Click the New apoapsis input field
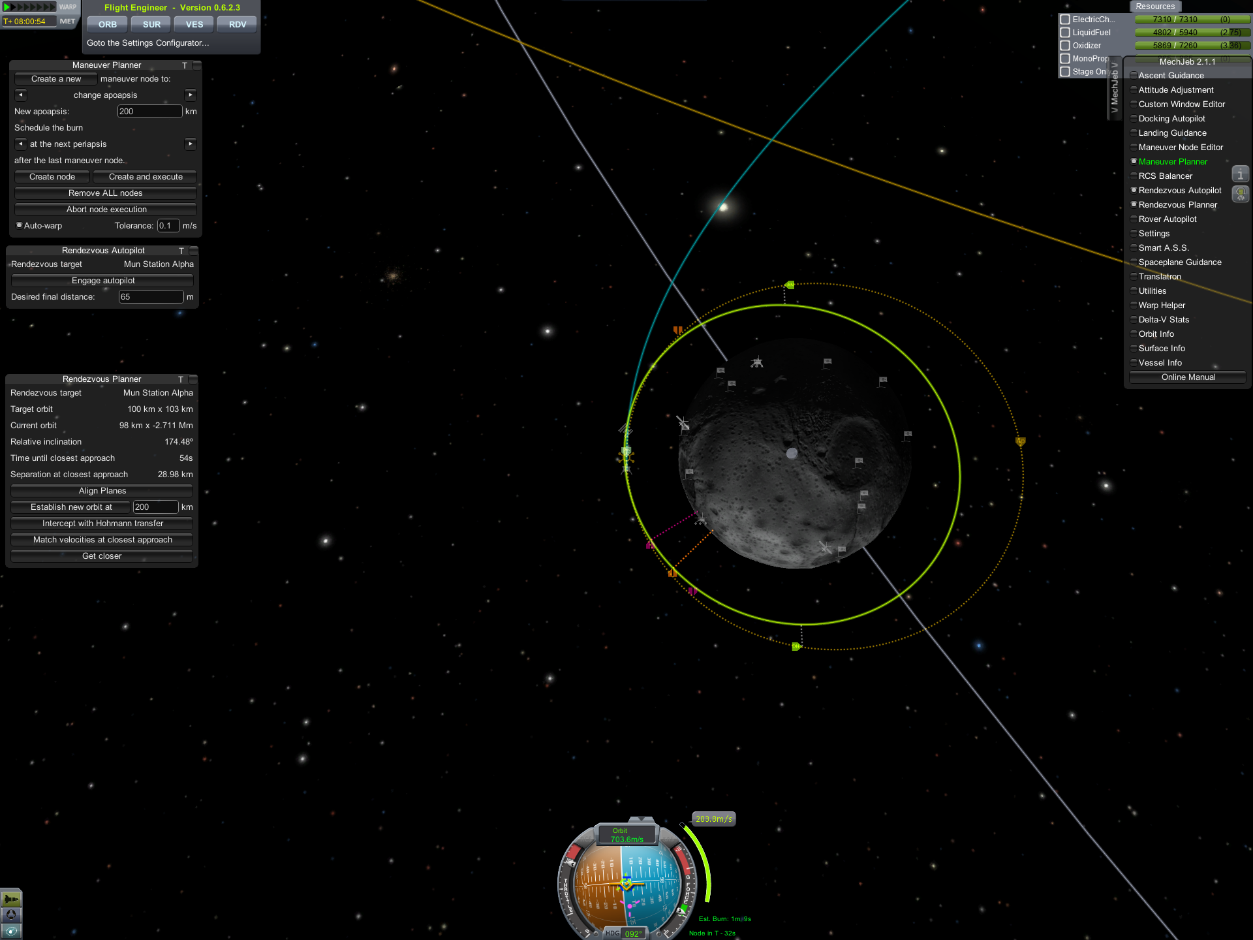 click(149, 112)
